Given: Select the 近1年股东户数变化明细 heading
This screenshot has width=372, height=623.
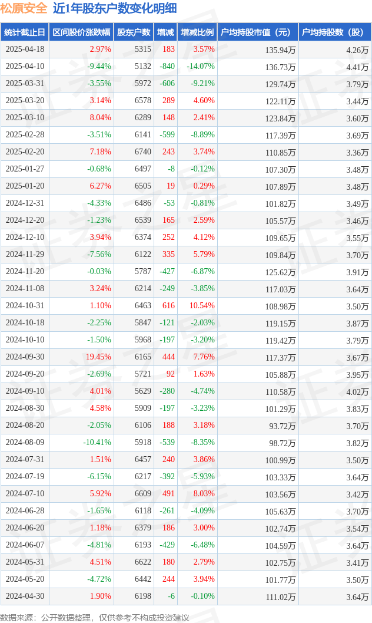Looking at the screenshot, I should (115, 8).
